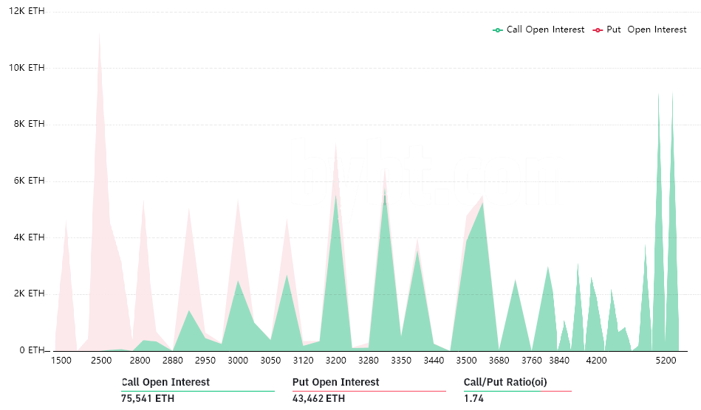
Task: Toggle Call Open Interest legend series
Action: coord(538,29)
